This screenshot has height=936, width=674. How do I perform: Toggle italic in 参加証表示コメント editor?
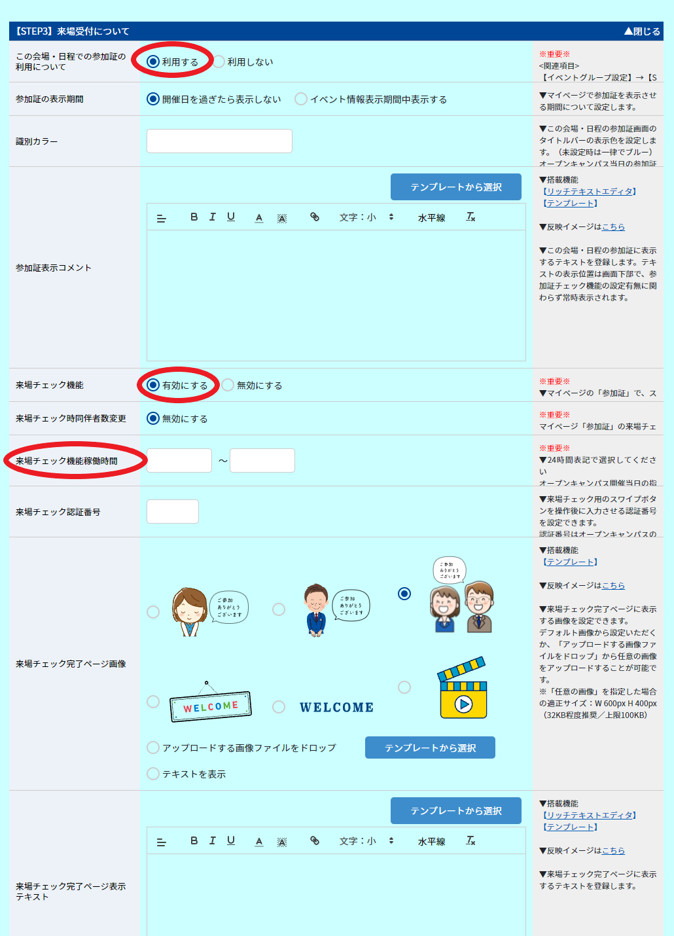point(213,217)
